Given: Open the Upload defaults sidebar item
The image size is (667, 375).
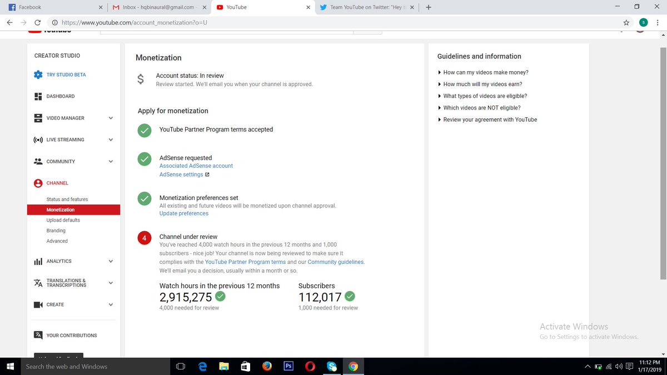Looking at the screenshot, I should (63, 220).
